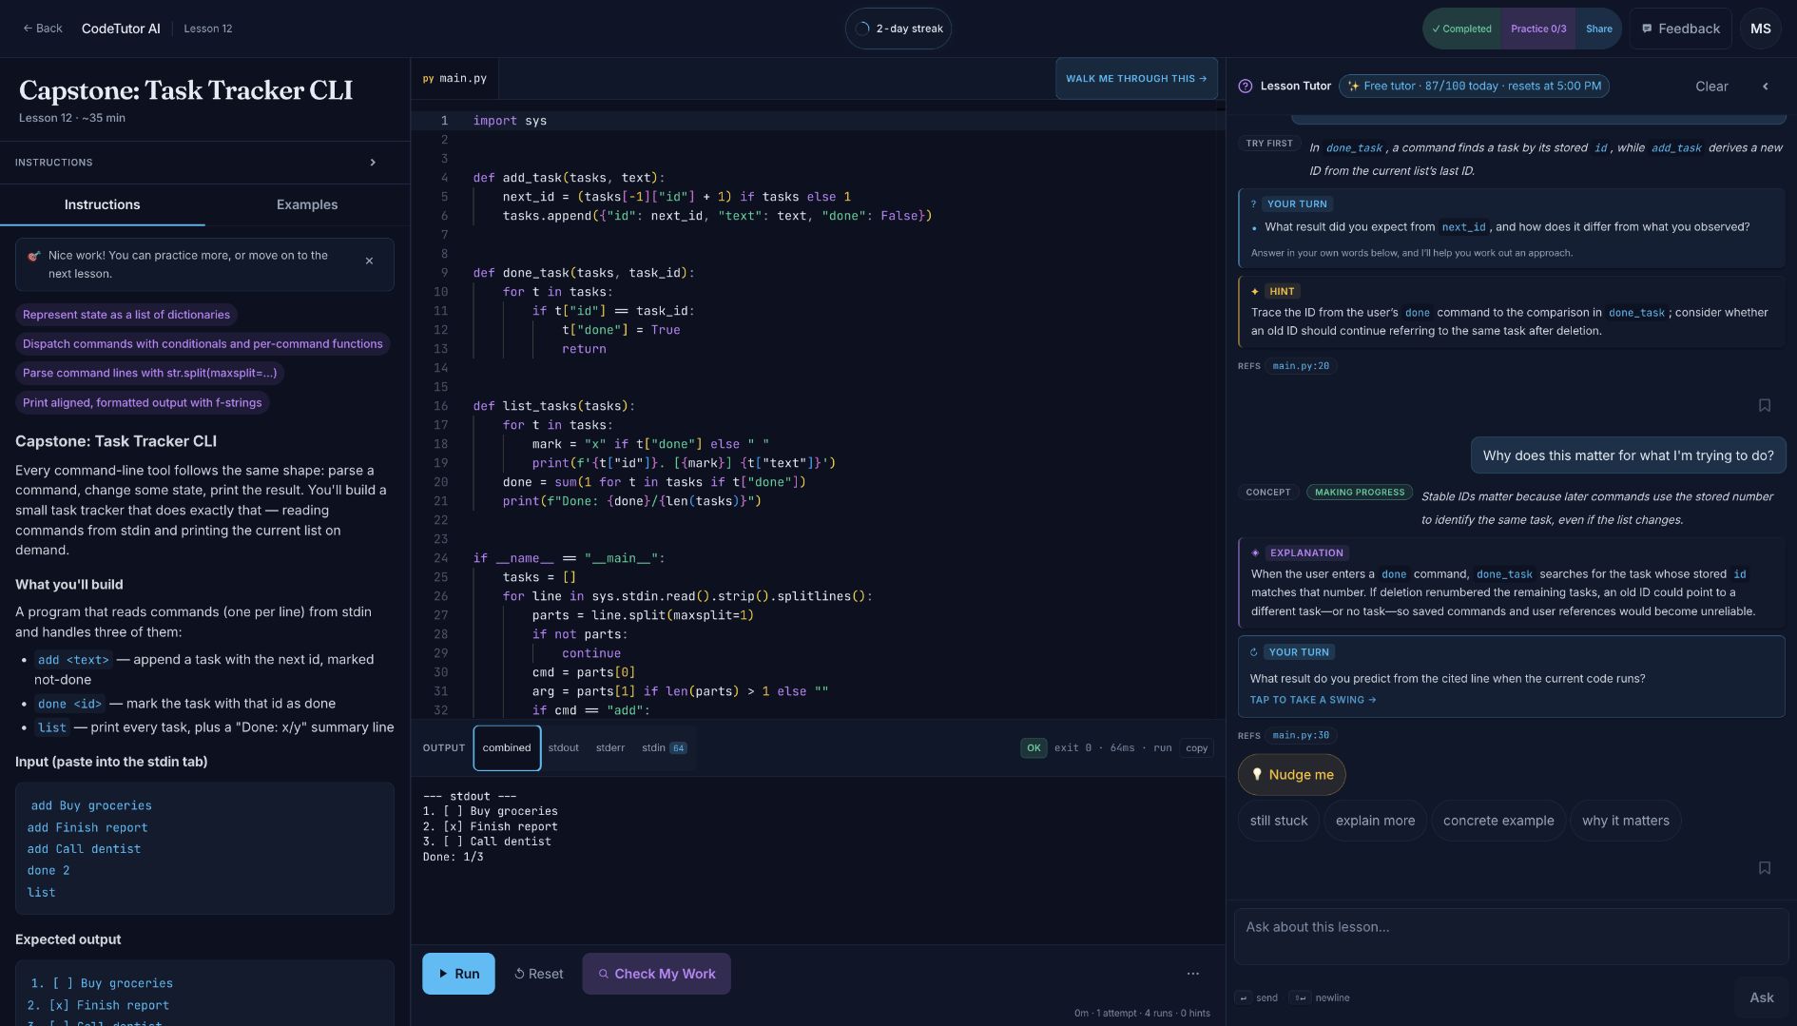Click the Done: 1/3 output line
The image size is (1797, 1026).
pos(453,857)
